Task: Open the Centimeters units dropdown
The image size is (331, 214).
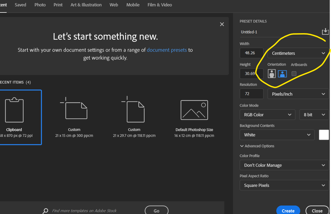Action: point(298,53)
